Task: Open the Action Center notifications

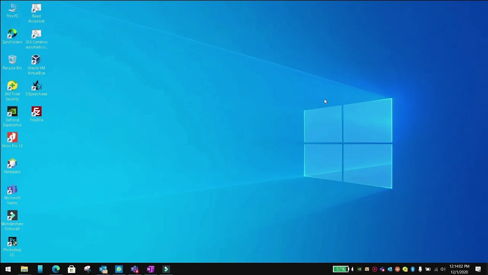Action: coord(478,269)
